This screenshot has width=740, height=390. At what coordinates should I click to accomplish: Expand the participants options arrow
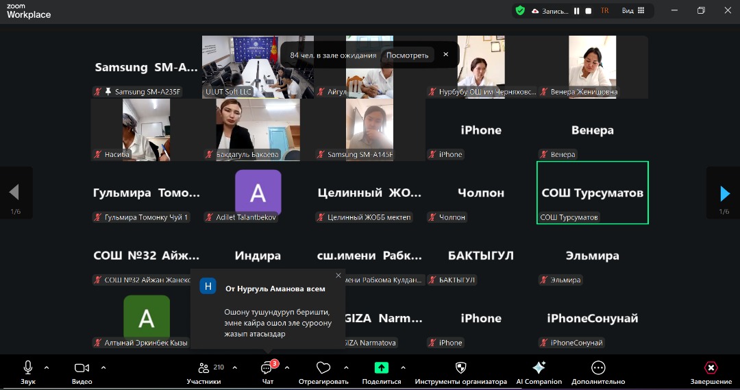click(235, 367)
